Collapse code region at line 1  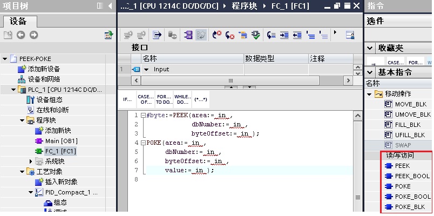click(x=143, y=116)
